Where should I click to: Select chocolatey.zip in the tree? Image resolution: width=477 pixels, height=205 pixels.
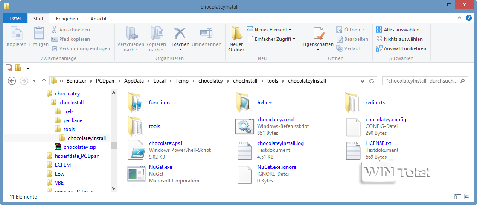click(79, 147)
